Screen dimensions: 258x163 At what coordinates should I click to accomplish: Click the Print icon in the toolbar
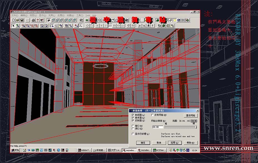(33, 20)
